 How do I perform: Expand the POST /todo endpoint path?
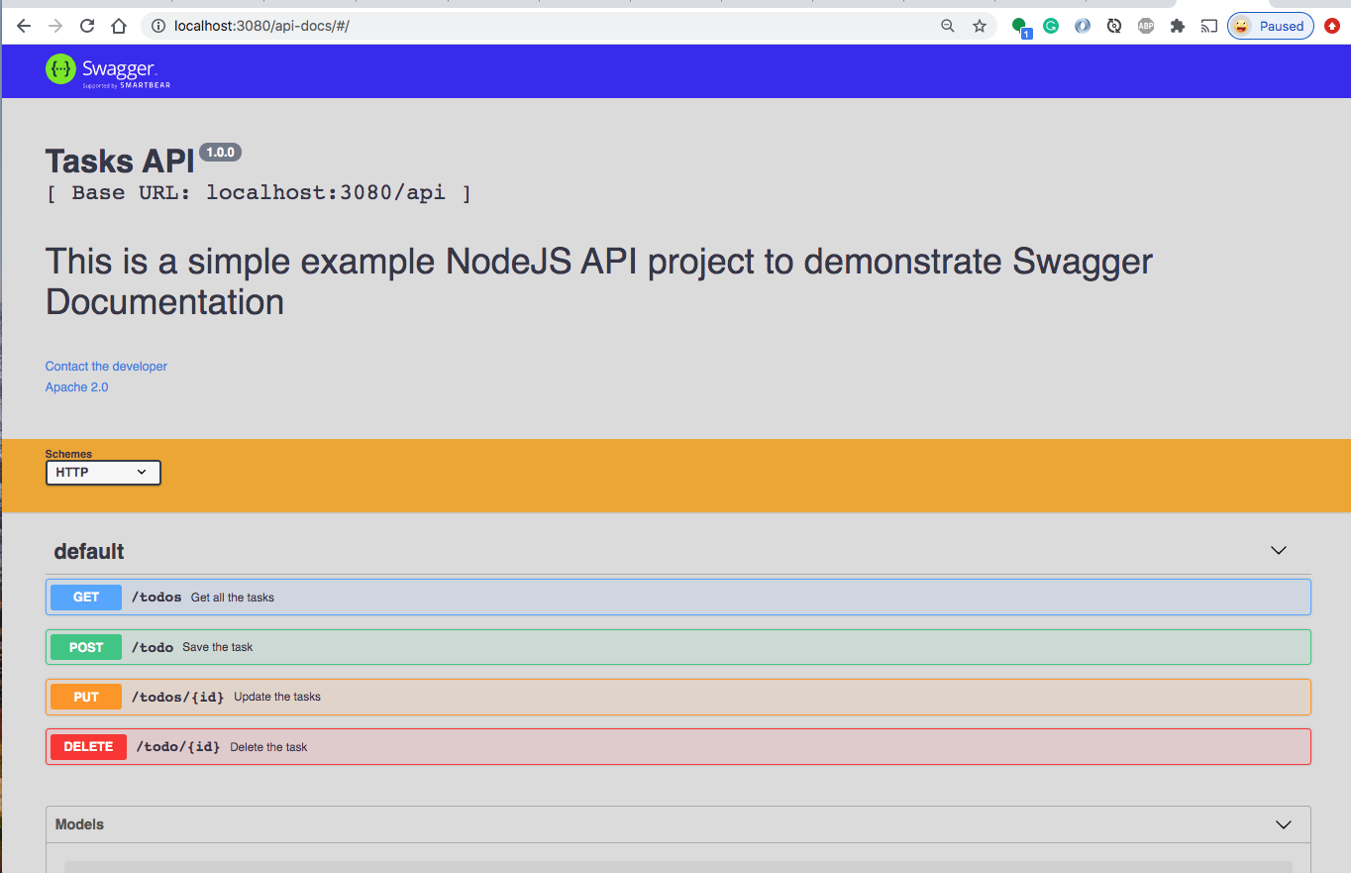coord(153,647)
